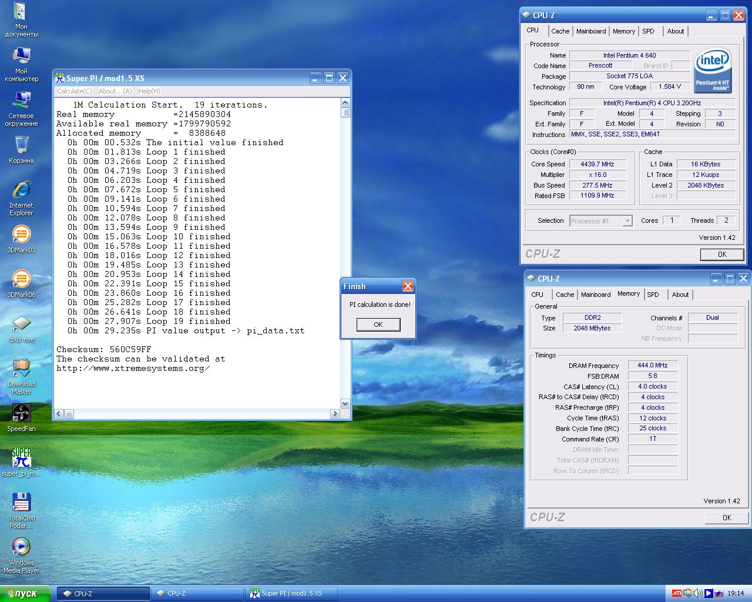Click the Super PI horizontal scrollbar left arrow
Image resolution: width=752 pixels, height=602 pixels.
click(x=59, y=414)
